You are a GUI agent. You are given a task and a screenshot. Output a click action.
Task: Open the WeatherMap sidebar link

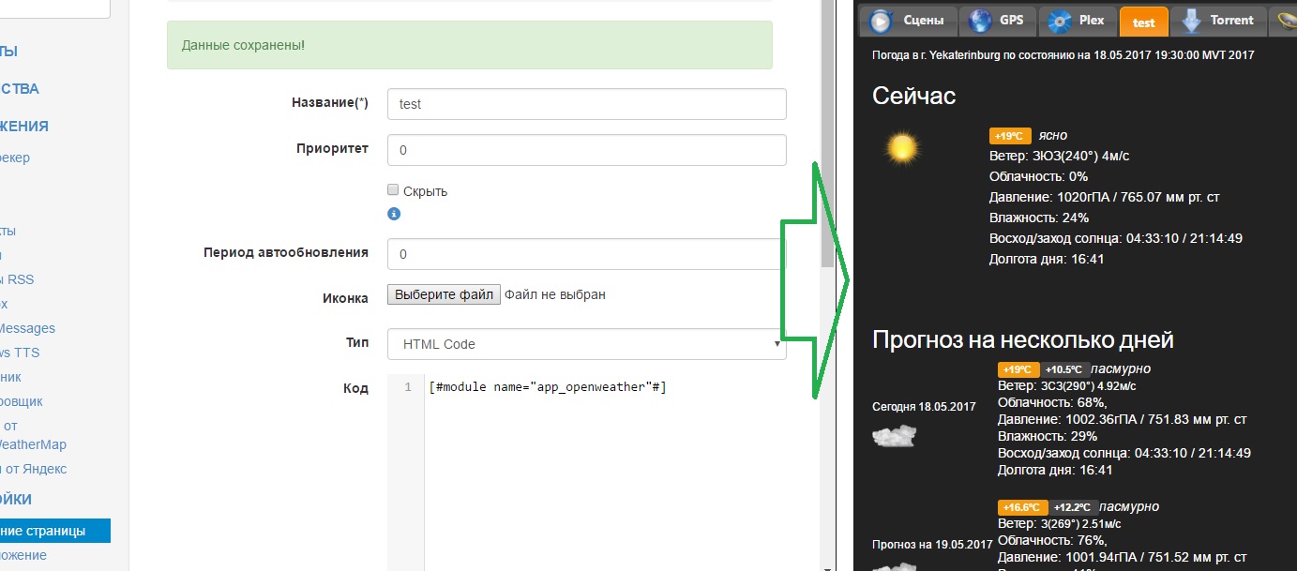tap(33, 444)
